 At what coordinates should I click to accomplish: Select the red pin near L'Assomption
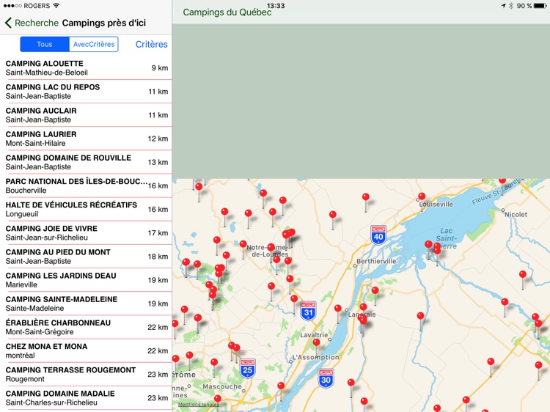click(x=316, y=342)
